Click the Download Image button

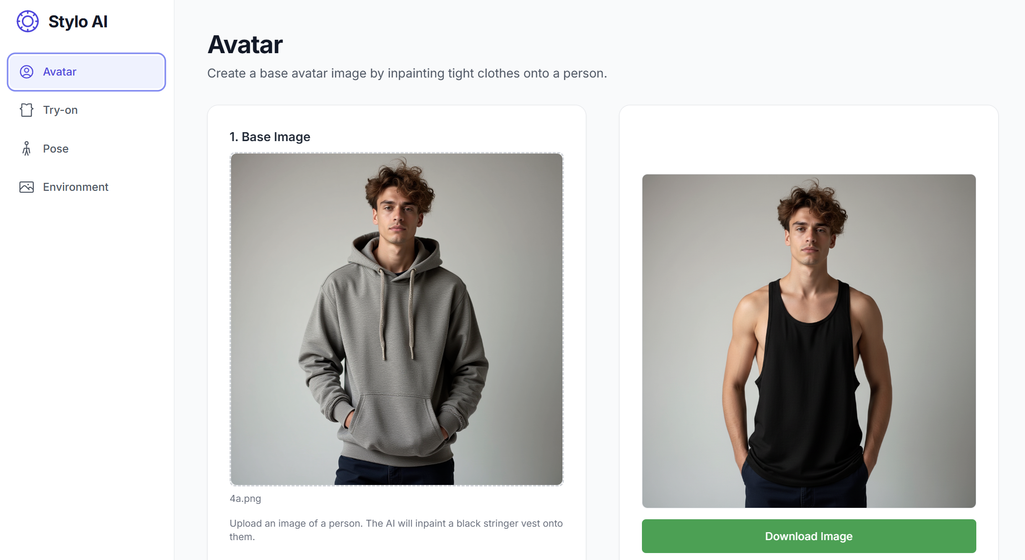(809, 536)
